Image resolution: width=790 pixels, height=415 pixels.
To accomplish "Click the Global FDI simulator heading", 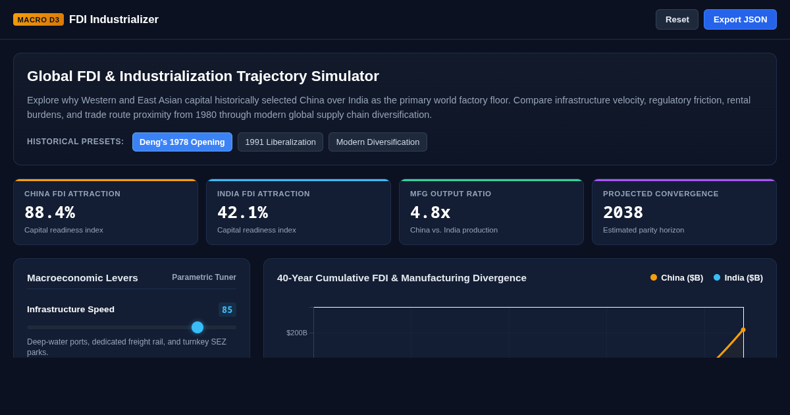I will [203, 76].
